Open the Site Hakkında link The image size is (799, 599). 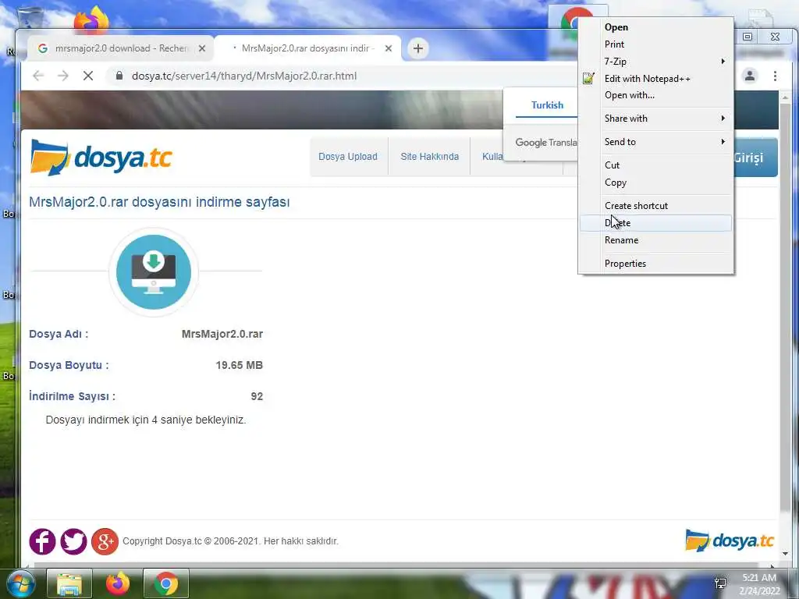[x=430, y=156]
